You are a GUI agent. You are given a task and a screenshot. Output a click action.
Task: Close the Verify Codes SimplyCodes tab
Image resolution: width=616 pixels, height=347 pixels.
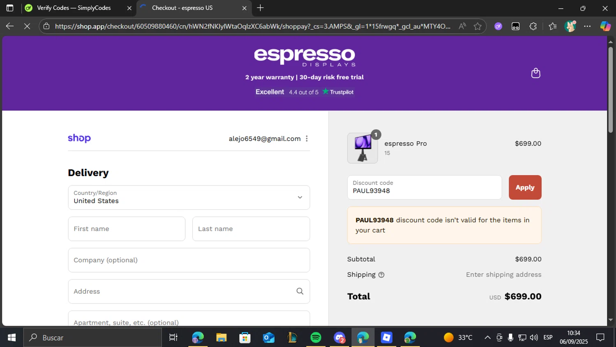tap(129, 8)
